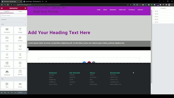Switch to the Xanthis Page browser tab
Viewport: 174px width, 98px height.
coord(33,2)
